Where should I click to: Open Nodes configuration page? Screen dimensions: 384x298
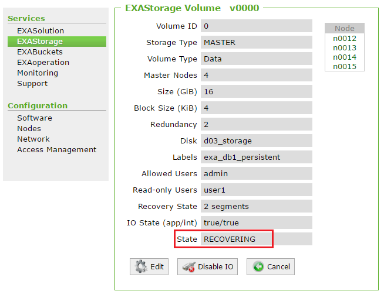click(29, 128)
